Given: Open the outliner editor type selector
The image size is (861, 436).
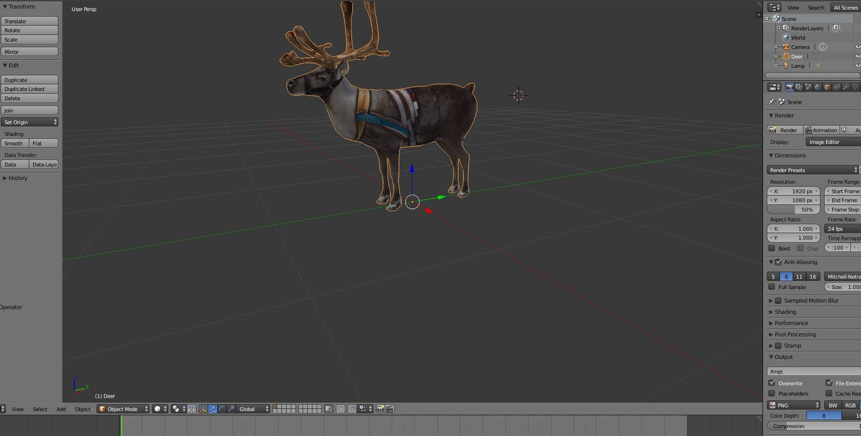Looking at the screenshot, I should [774, 7].
